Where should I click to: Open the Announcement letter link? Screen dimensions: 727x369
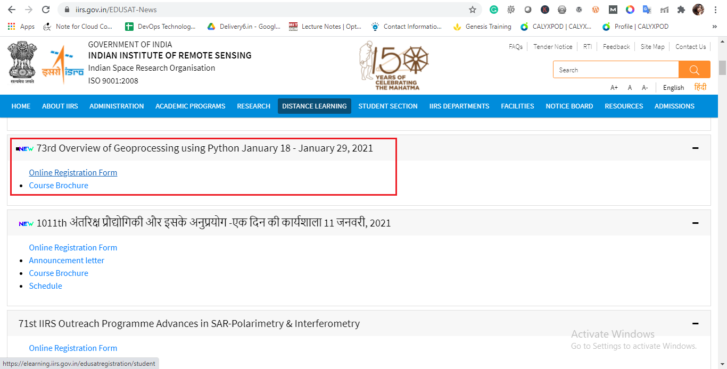67,260
